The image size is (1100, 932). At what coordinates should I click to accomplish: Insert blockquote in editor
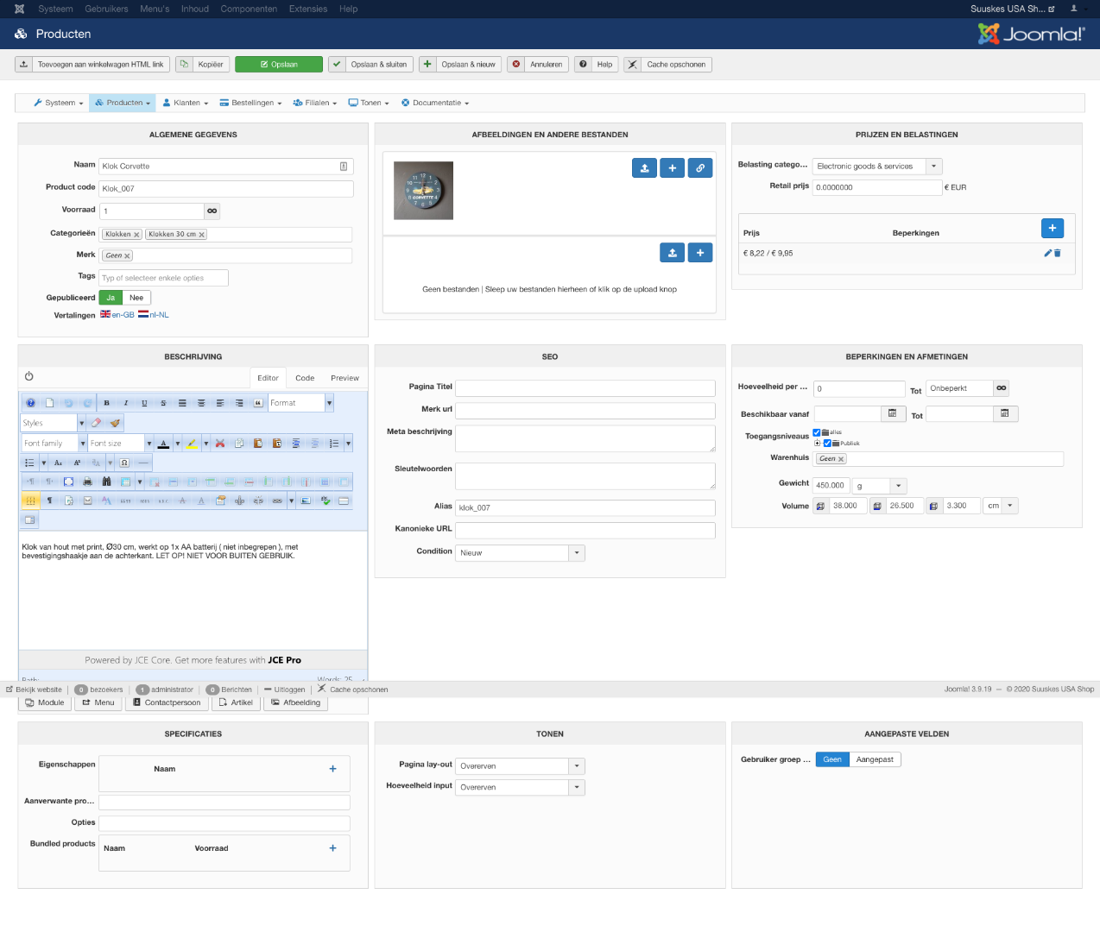[x=257, y=403]
